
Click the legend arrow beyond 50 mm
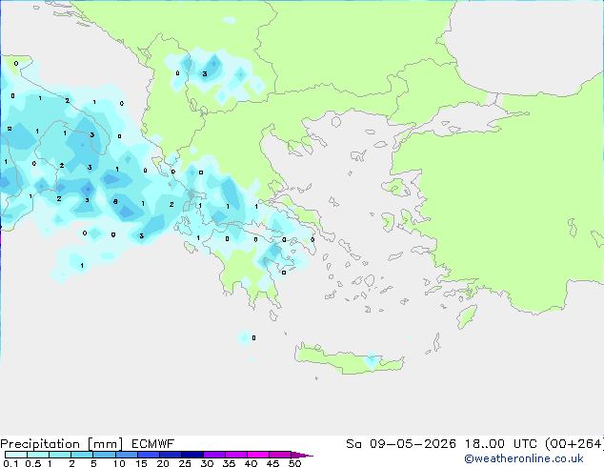click(301, 455)
